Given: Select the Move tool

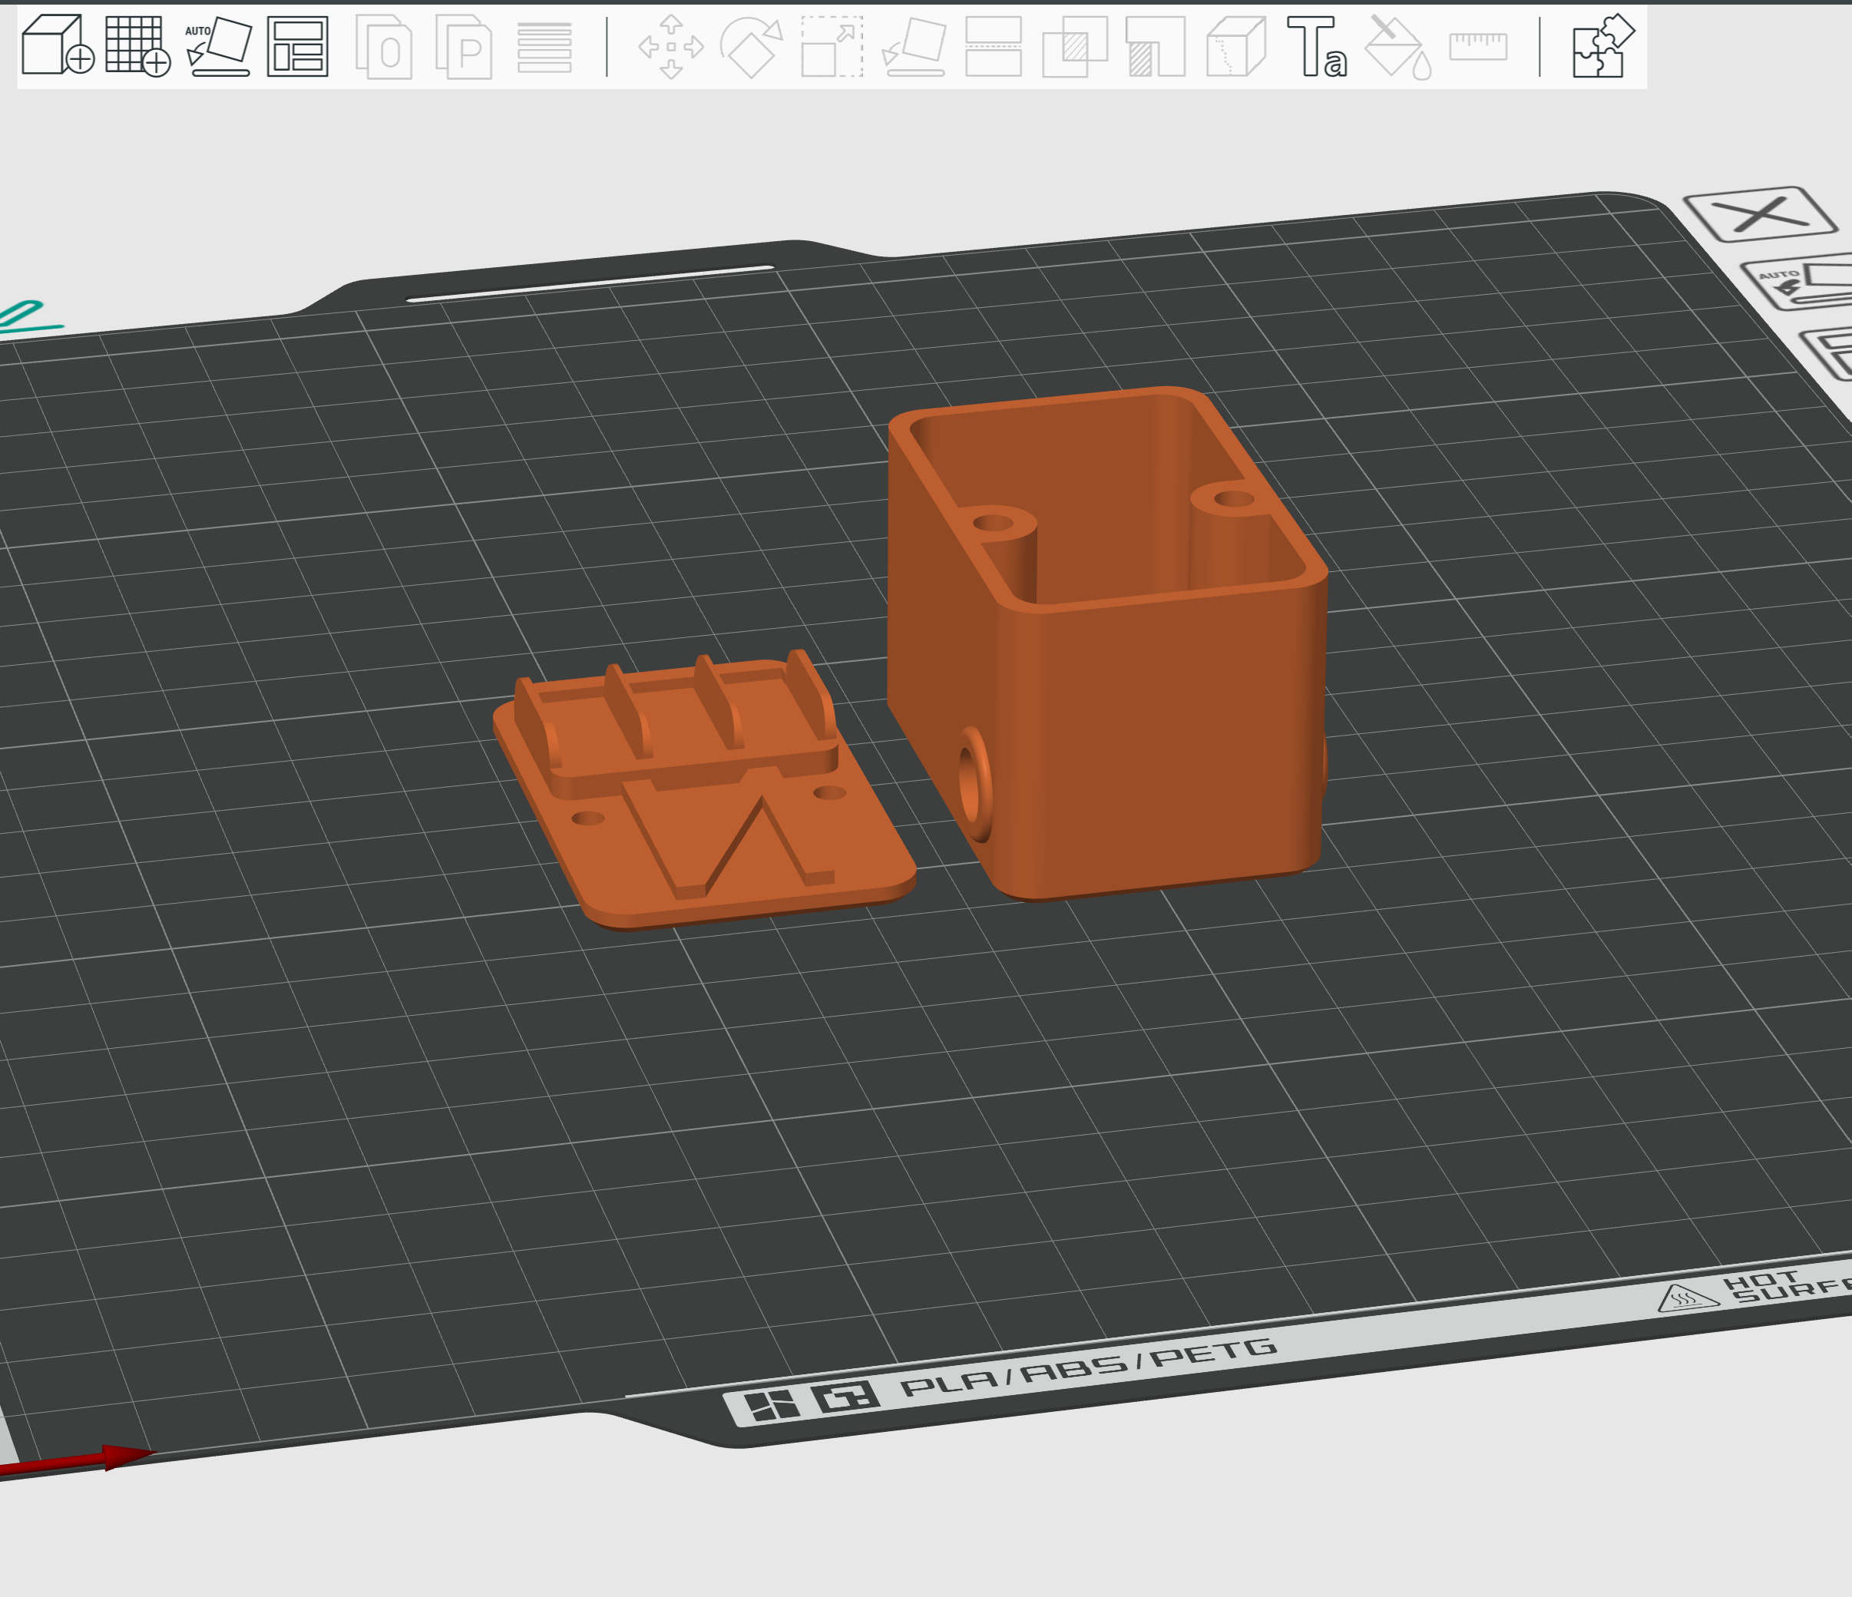Looking at the screenshot, I should click(672, 49).
